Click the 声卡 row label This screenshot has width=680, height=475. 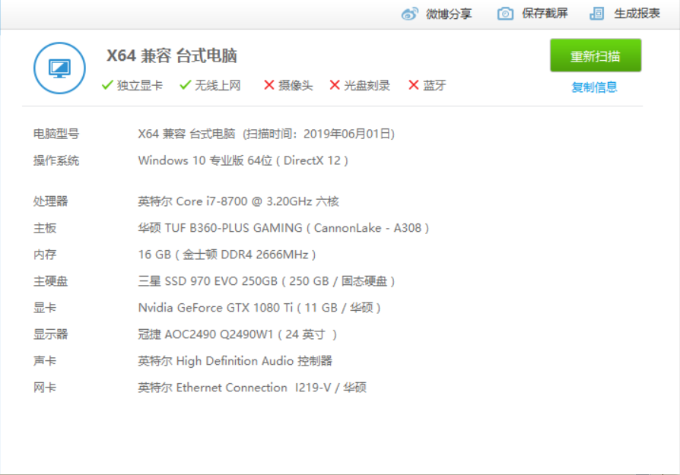[45, 361]
